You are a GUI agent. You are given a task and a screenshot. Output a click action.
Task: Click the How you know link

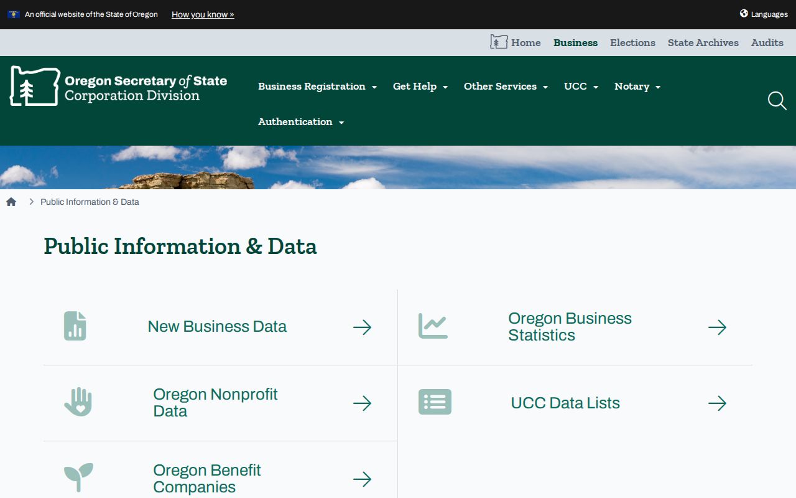point(203,14)
